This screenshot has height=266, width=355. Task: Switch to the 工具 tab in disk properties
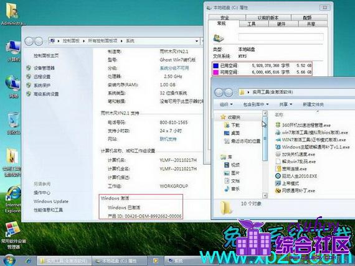coord(252,24)
